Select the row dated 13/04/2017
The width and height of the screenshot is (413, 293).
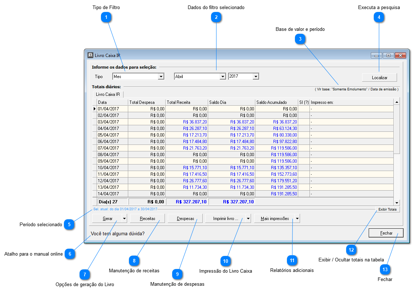tap(243, 187)
